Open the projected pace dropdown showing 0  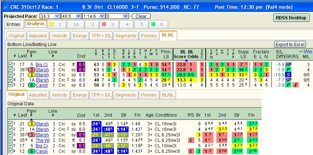point(126,16)
